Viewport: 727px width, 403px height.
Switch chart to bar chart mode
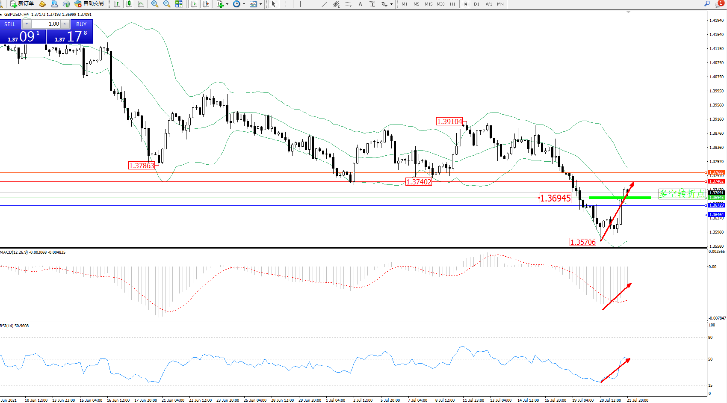[117, 4]
